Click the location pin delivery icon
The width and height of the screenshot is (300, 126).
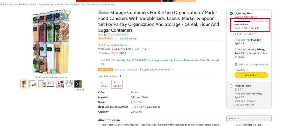(x=236, y=64)
